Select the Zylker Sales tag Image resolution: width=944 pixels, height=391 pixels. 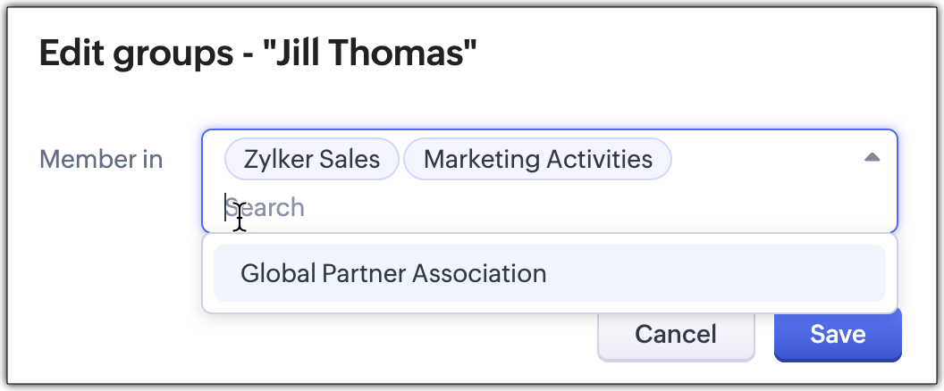(311, 160)
